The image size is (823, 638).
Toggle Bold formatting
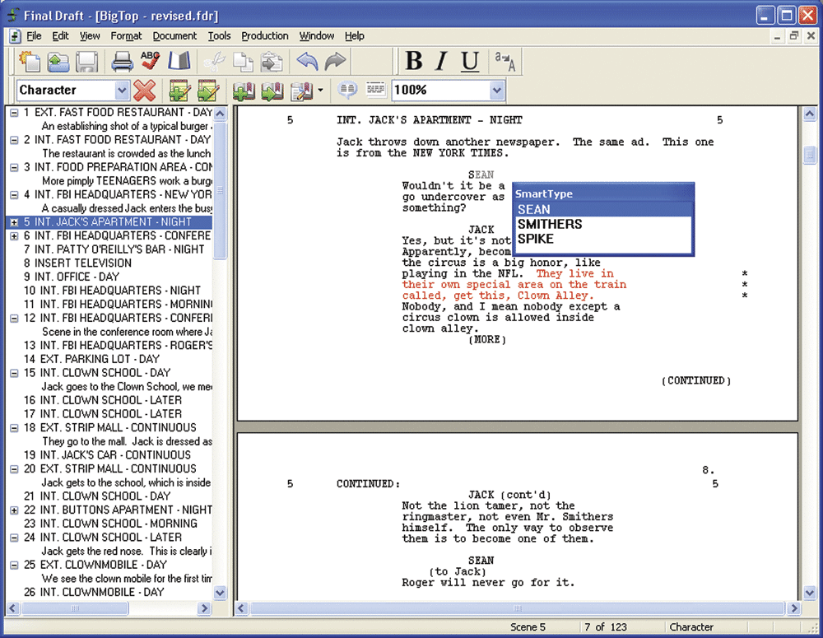(414, 61)
